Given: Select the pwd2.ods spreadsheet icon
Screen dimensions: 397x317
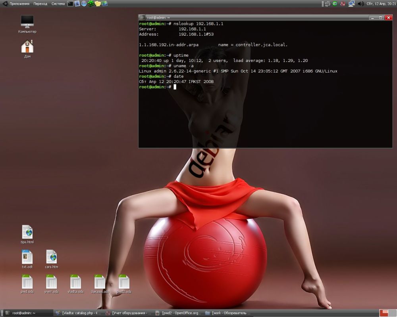Looking at the screenshot, I should (124, 284).
